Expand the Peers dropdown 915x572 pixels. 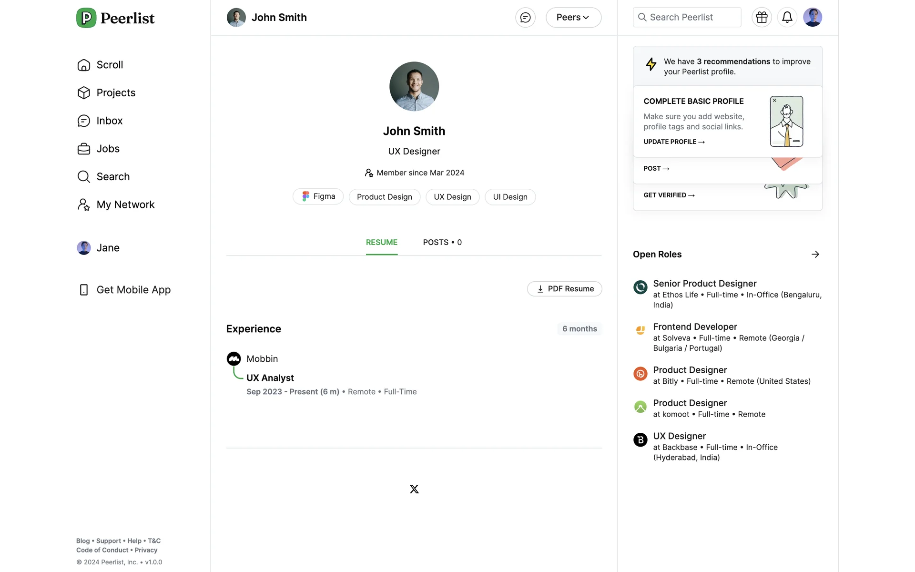pyautogui.click(x=573, y=18)
